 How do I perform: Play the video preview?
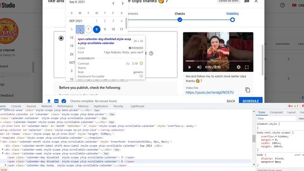coord(190,67)
